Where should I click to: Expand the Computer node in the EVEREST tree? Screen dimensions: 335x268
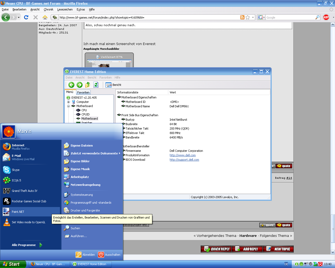pyautogui.click(x=68, y=102)
